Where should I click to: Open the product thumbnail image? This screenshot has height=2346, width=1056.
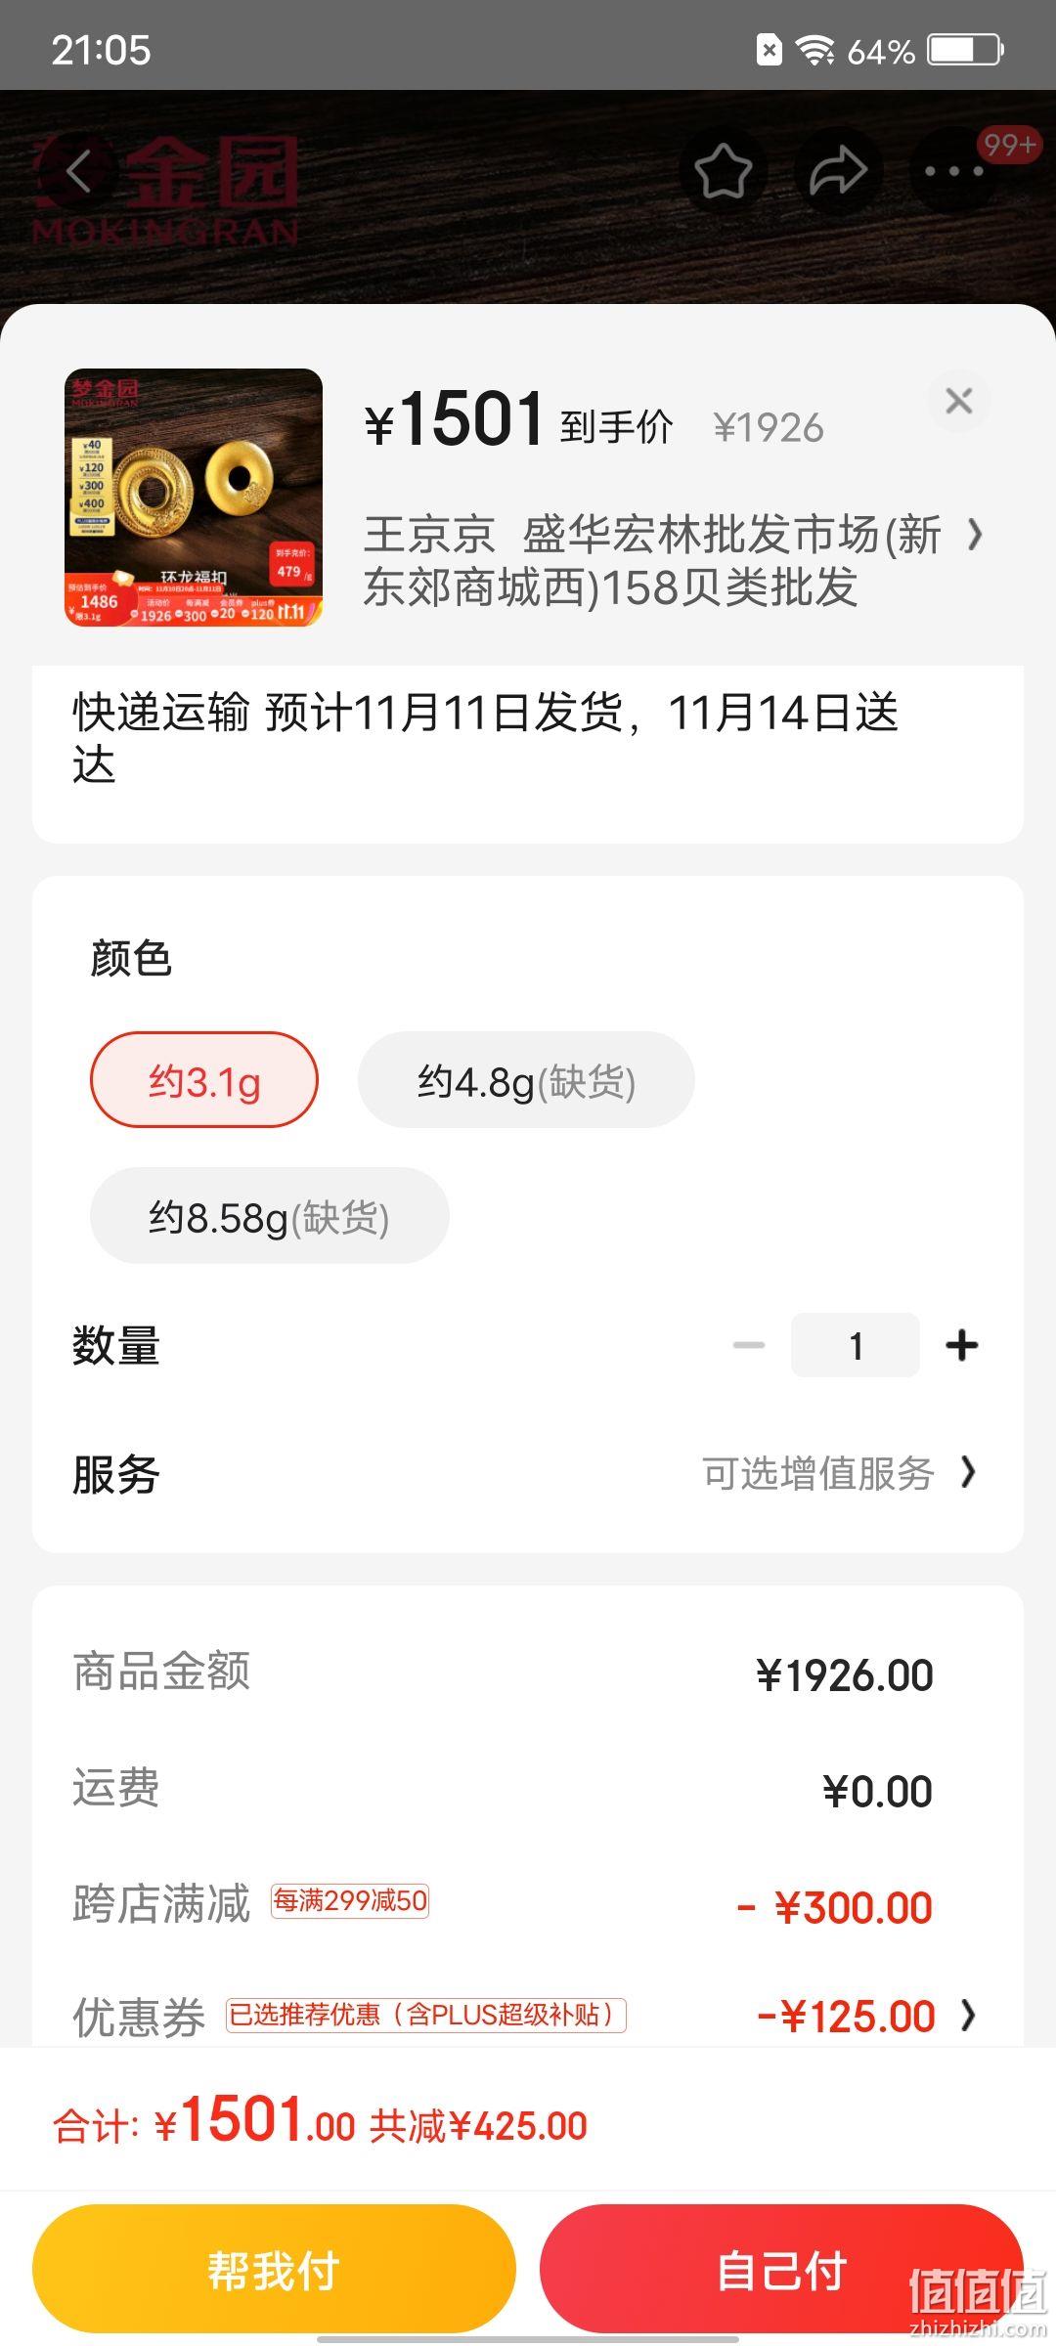click(x=194, y=497)
